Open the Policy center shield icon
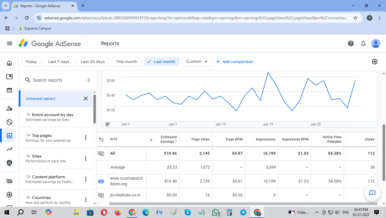The width and height of the screenshot is (386, 218). pyautogui.click(x=9, y=163)
